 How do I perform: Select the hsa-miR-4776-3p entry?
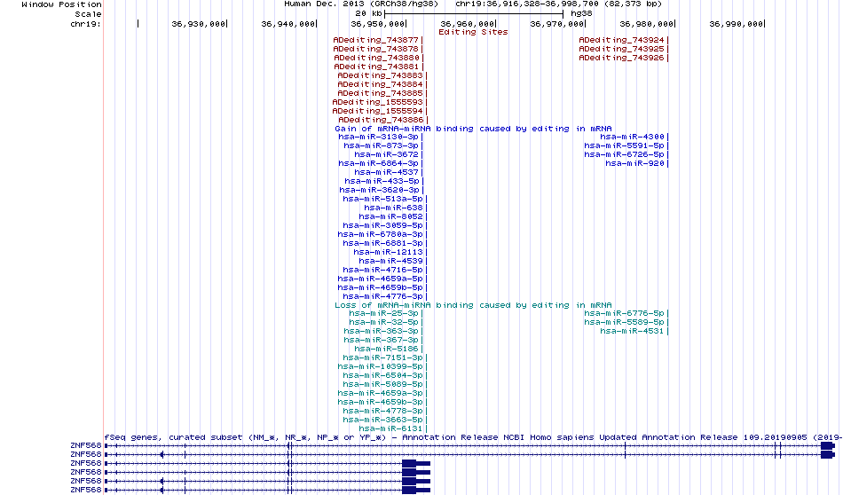[382, 296]
